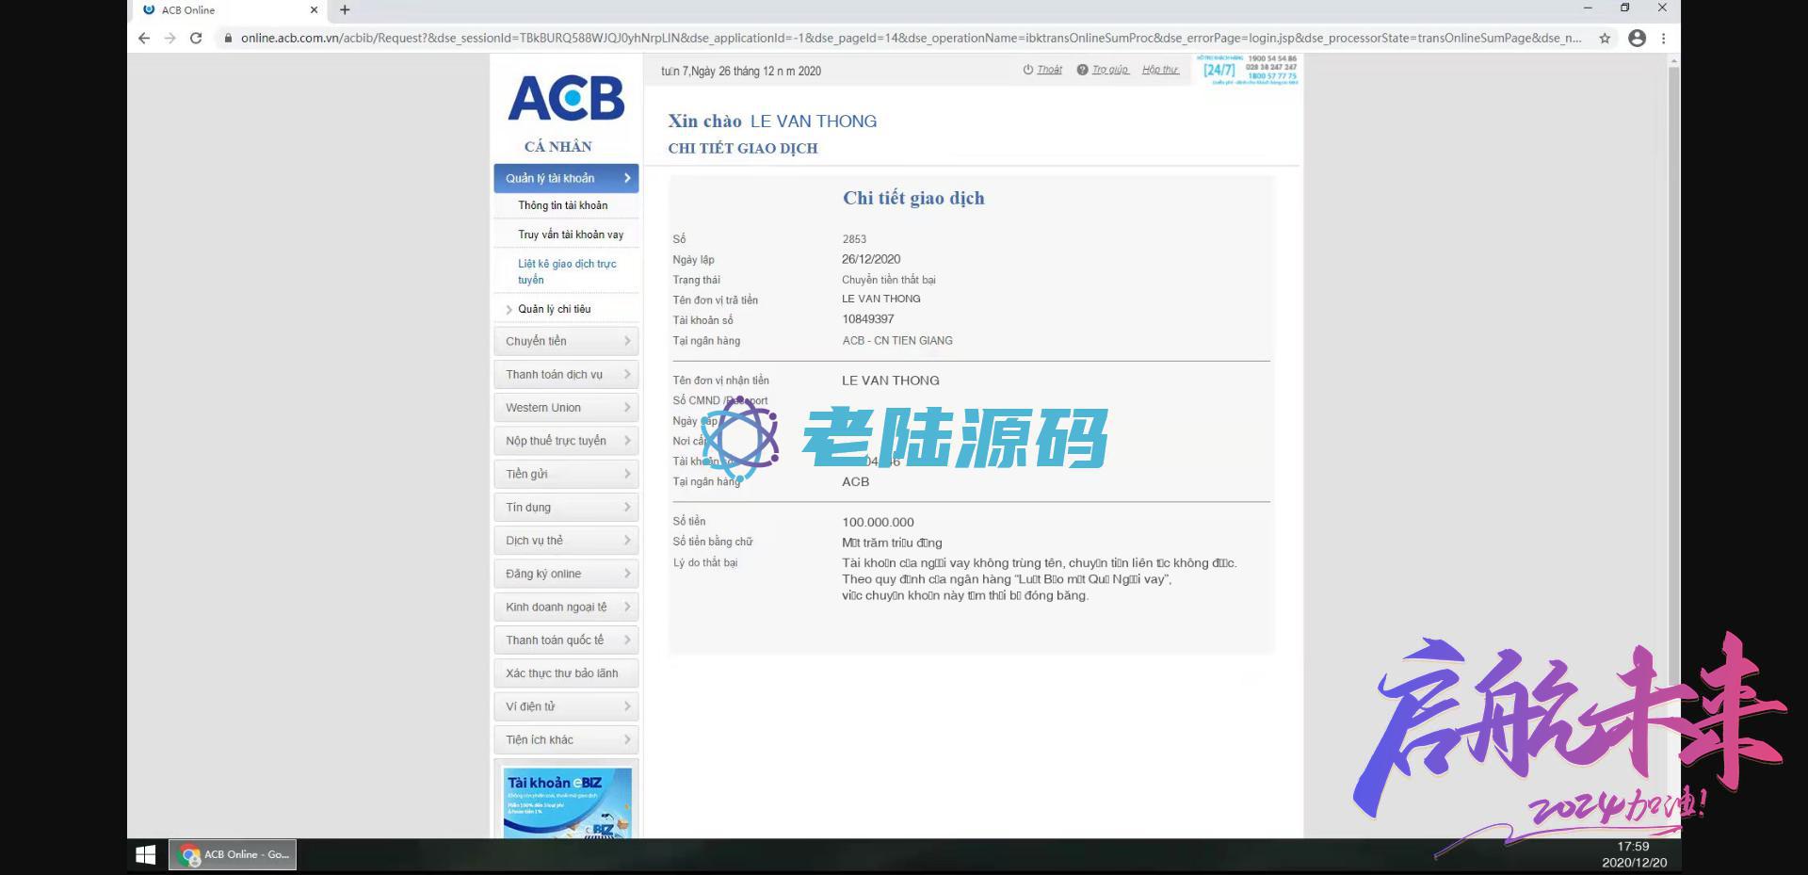Open the Windows Start menu
1808x875 pixels.
click(x=145, y=854)
